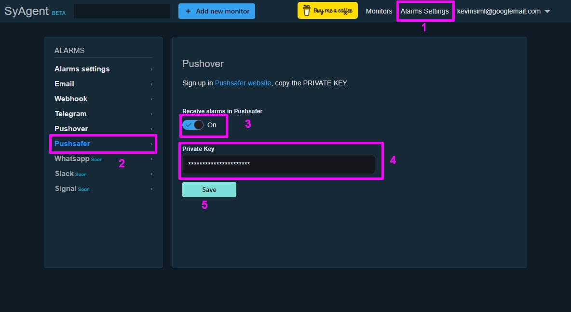Toggle Receive alarms in Pushsafer switch

193,125
